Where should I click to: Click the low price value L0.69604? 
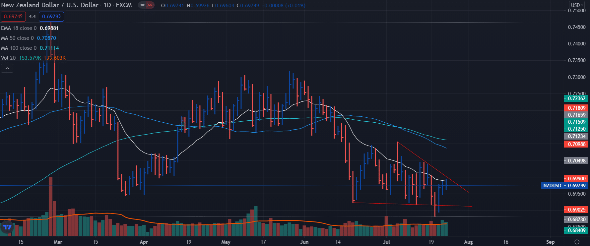(x=223, y=6)
